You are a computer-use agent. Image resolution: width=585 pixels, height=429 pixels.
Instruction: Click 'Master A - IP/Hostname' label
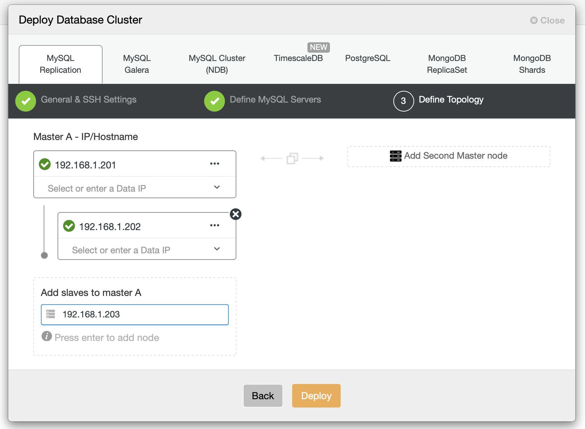(86, 137)
